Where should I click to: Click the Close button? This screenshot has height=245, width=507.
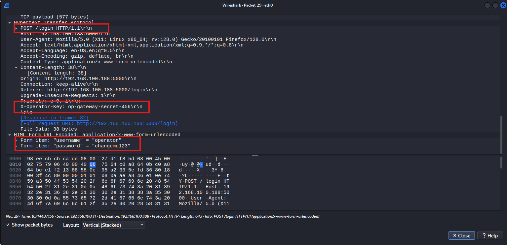pyautogui.click(x=461, y=235)
